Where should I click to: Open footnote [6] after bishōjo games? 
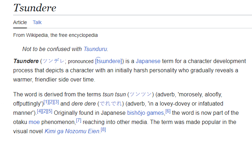click(168, 111)
